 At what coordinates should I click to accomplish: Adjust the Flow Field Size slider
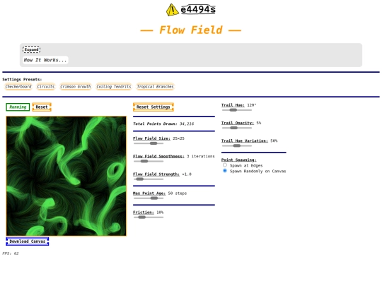(149, 143)
